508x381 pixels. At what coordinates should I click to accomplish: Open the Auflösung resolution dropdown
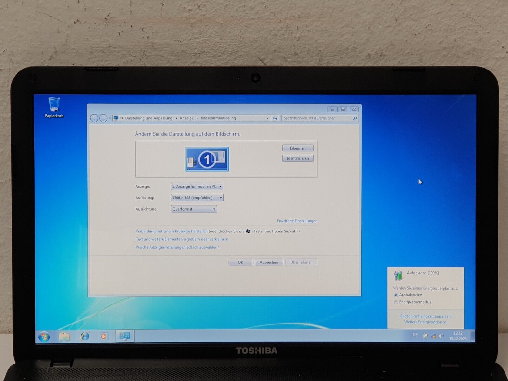click(x=197, y=198)
